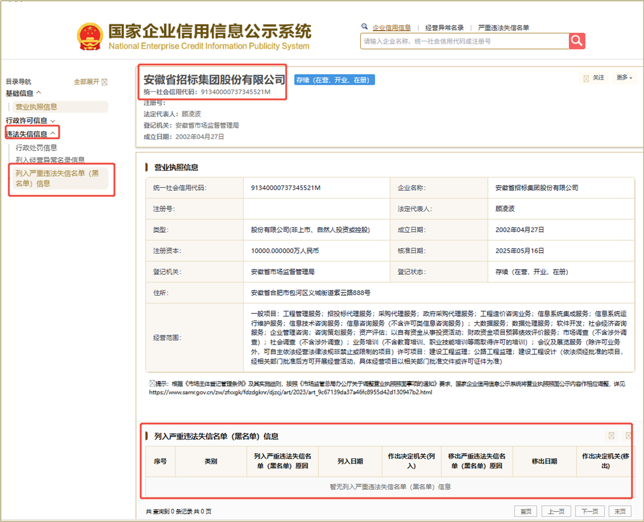Follow the company via 关注 button
The height and width of the screenshot is (522, 644).
(x=594, y=78)
